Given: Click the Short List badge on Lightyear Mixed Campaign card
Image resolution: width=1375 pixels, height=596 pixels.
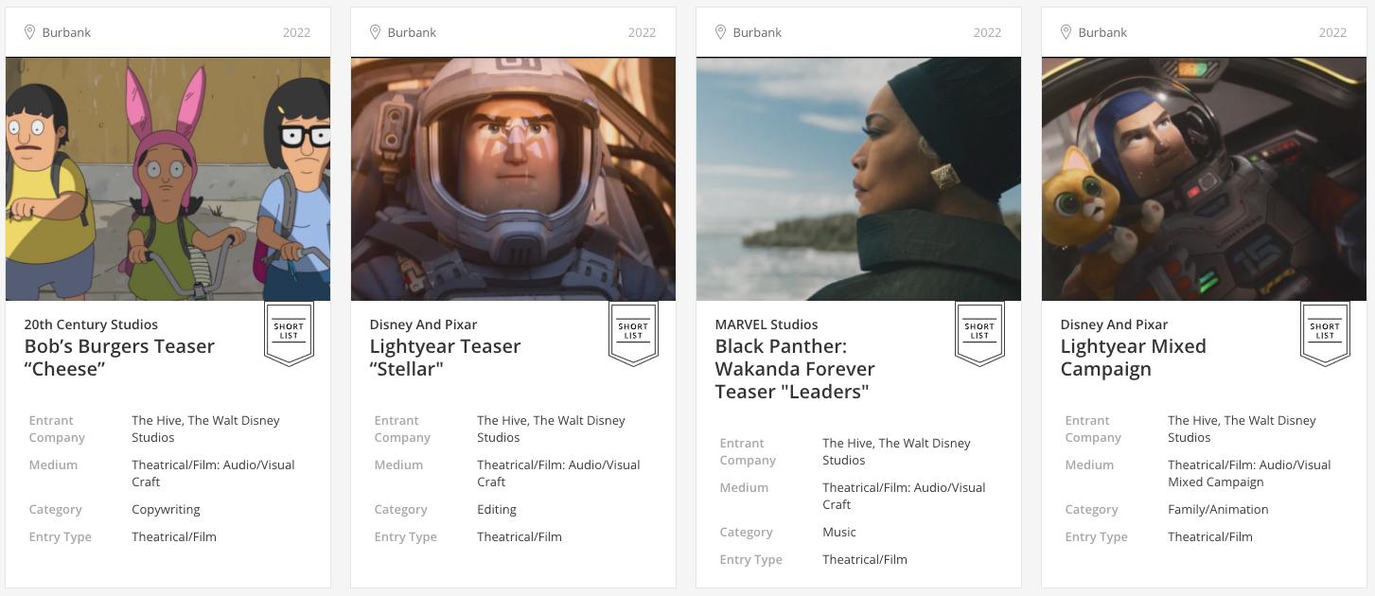Looking at the screenshot, I should tap(1325, 334).
